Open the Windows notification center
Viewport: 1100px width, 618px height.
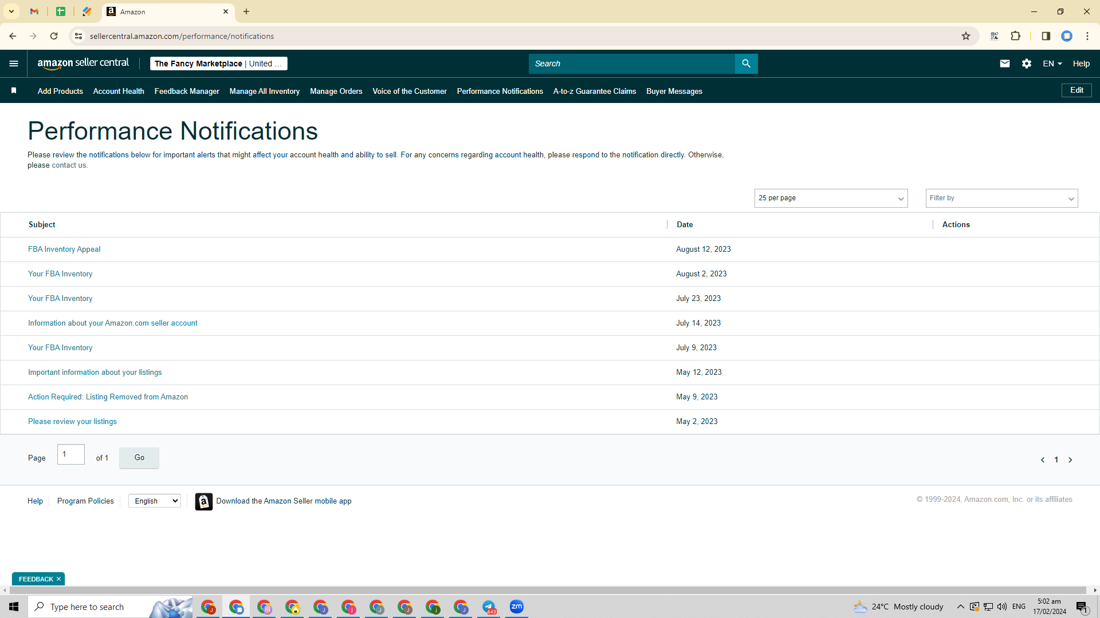click(1082, 607)
